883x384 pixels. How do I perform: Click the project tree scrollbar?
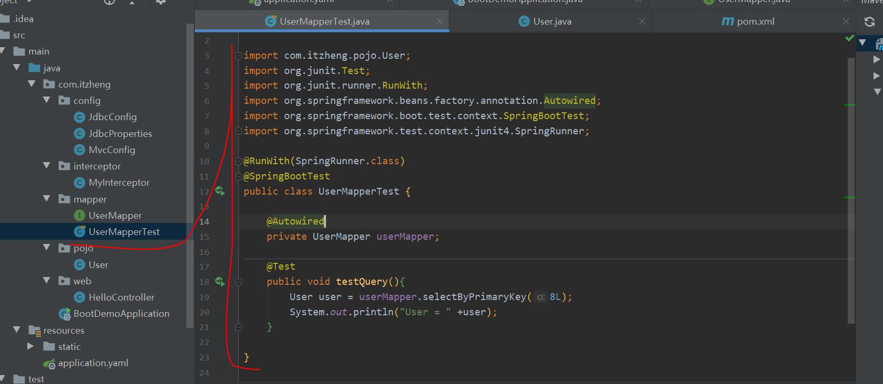(190, 176)
